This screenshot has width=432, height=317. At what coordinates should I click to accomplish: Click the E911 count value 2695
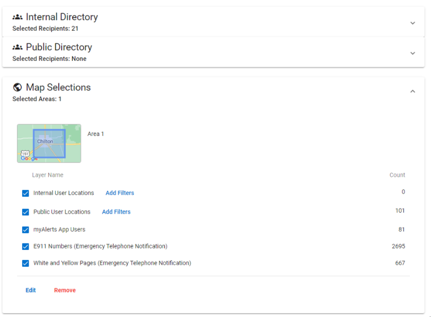point(399,246)
